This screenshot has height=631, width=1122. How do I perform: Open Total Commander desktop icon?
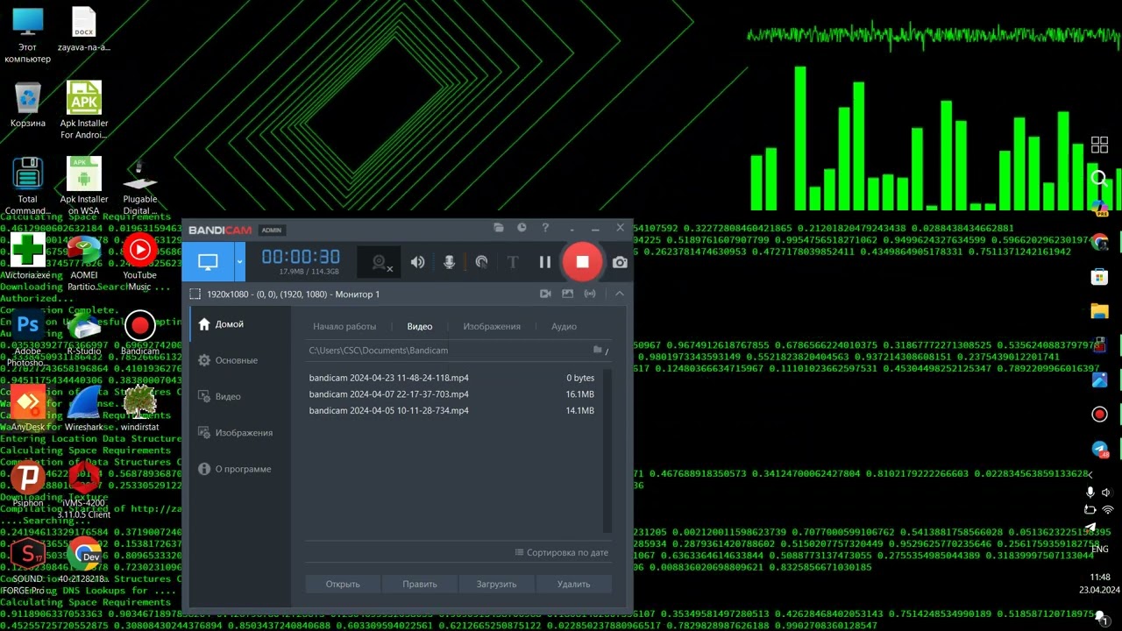click(28, 186)
